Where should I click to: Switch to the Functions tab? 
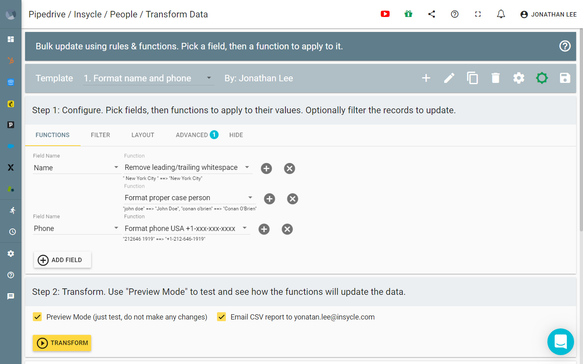[x=53, y=135]
